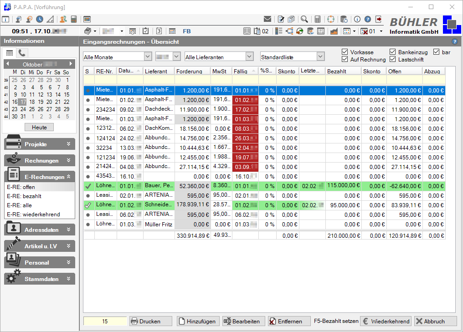Open the Alle Lieferanten dropdown

click(x=250, y=56)
